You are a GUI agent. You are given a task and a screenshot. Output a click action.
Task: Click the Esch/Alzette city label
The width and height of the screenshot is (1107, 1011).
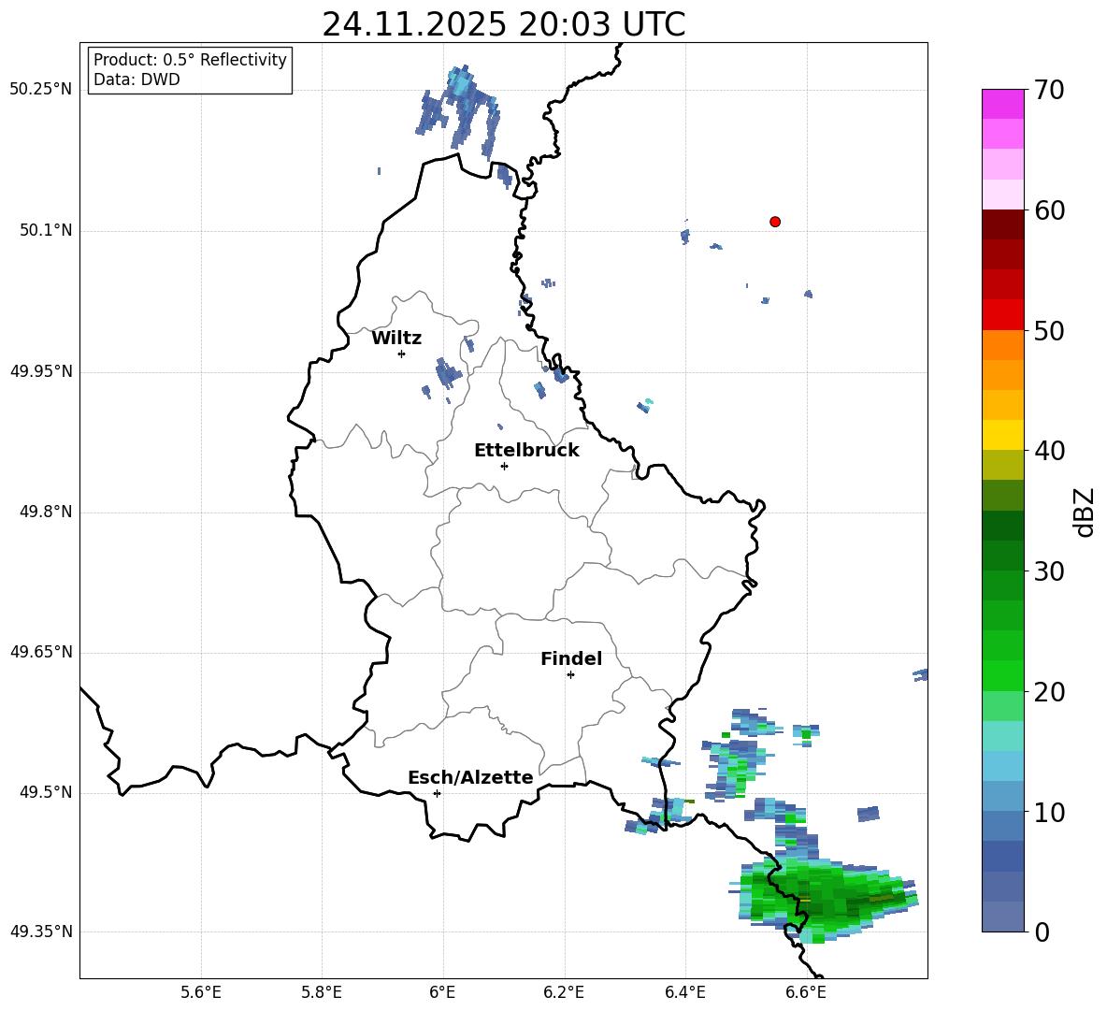470,777
